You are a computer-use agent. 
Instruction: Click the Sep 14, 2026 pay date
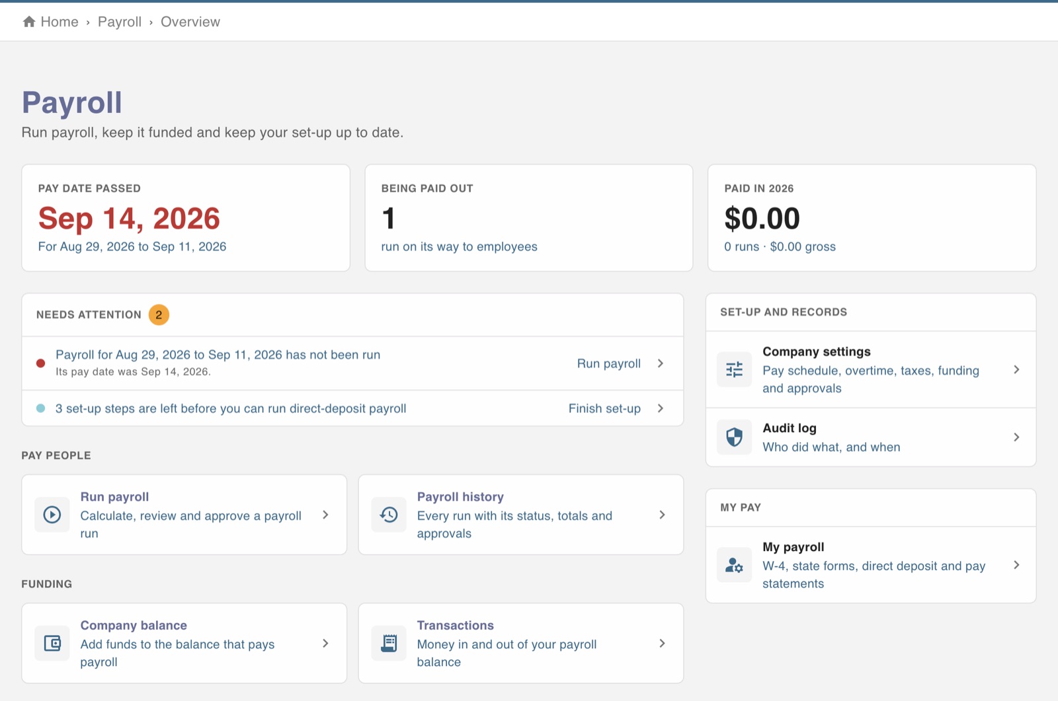[129, 219]
